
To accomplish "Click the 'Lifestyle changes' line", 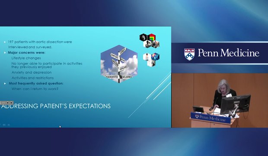I will pyautogui.click(x=26, y=58).
